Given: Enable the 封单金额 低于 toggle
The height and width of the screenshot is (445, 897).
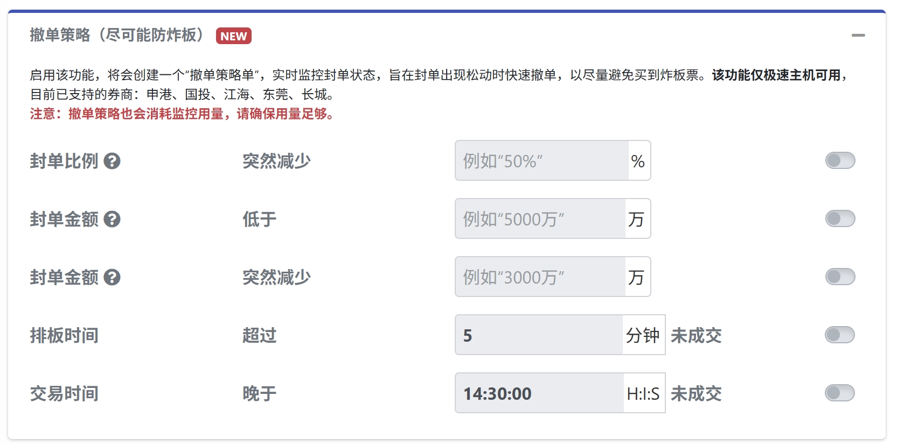Looking at the screenshot, I should [x=840, y=218].
